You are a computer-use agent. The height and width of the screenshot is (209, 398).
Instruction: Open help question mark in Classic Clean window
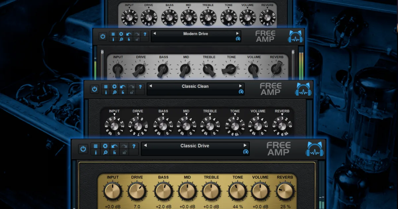[x=140, y=87]
